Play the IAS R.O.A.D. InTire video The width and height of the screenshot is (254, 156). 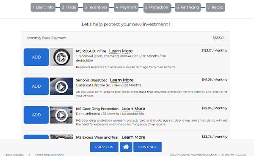coord(61,57)
